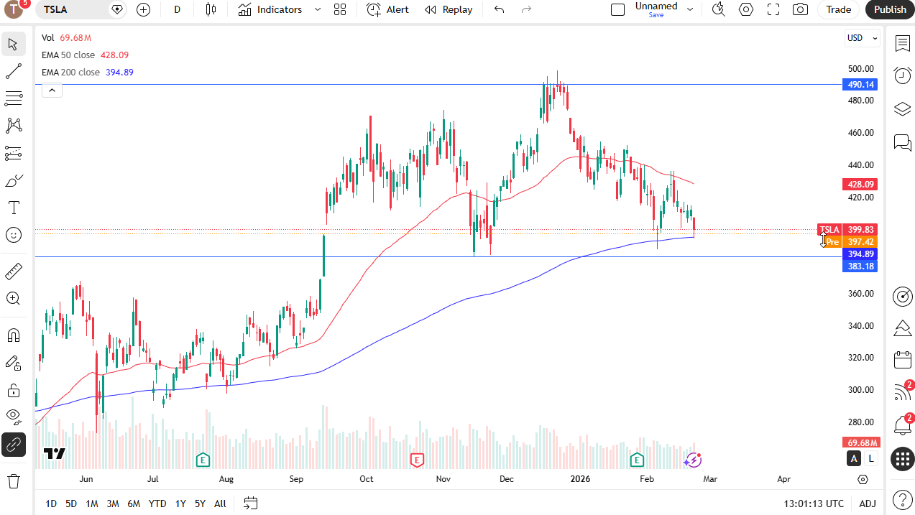Open the Indicators dialog
This screenshot has width=915, height=515.
click(x=270, y=9)
